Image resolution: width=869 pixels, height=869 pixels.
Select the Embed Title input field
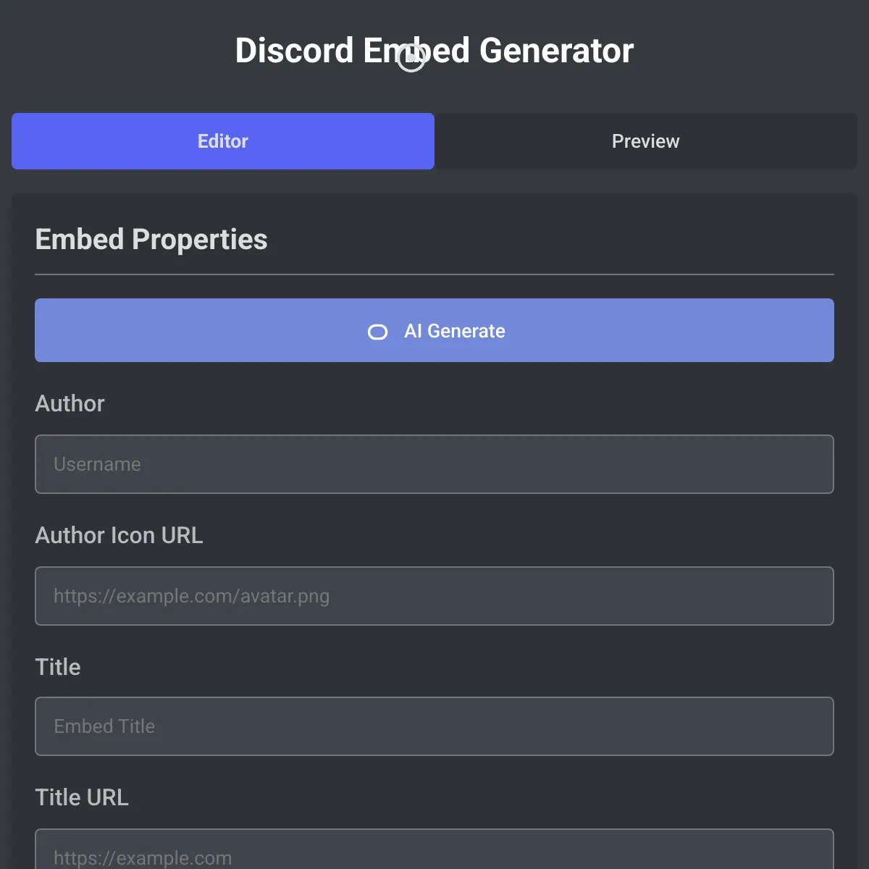(x=434, y=726)
